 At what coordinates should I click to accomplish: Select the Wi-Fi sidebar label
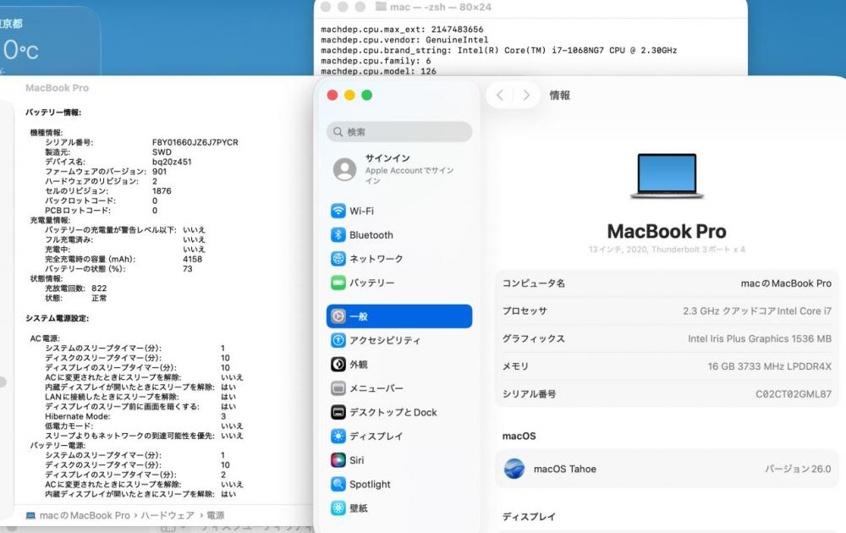coord(361,211)
